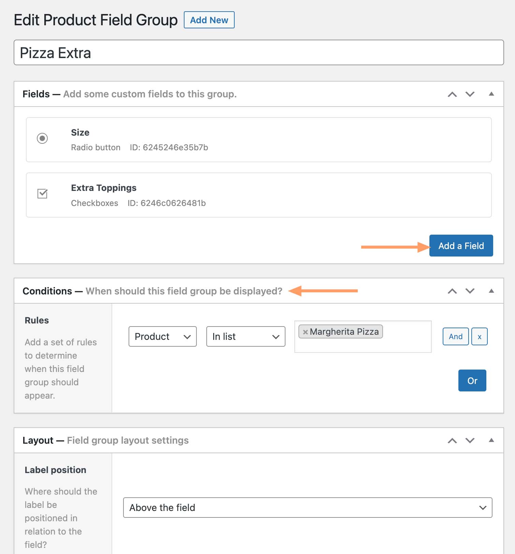This screenshot has width=515, height=554.
Task: Click the And rule button
Action: [456, 336]
